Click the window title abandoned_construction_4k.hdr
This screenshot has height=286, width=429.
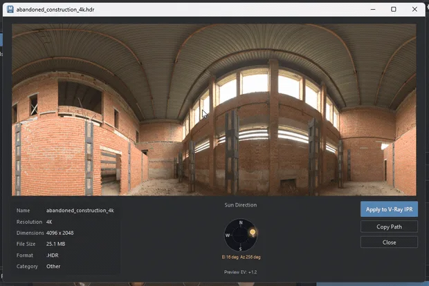point(55,10)
